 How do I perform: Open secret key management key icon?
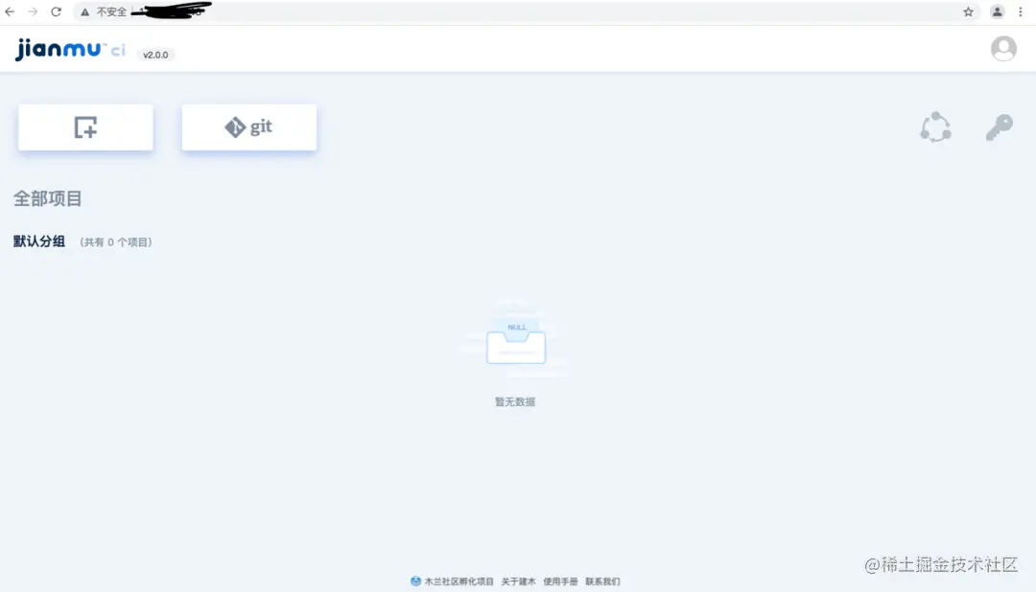[999, 126]
